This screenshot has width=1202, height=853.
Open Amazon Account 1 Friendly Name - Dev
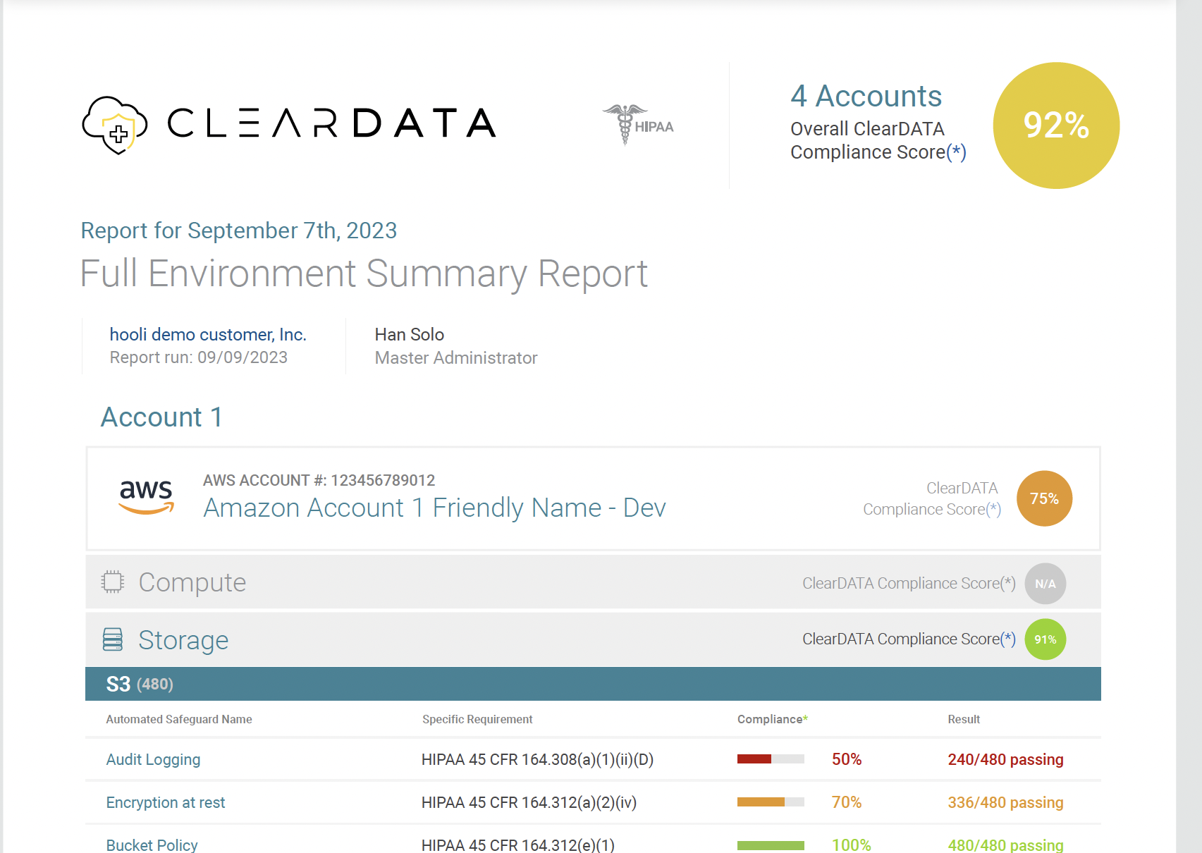[x=434, y=508]
